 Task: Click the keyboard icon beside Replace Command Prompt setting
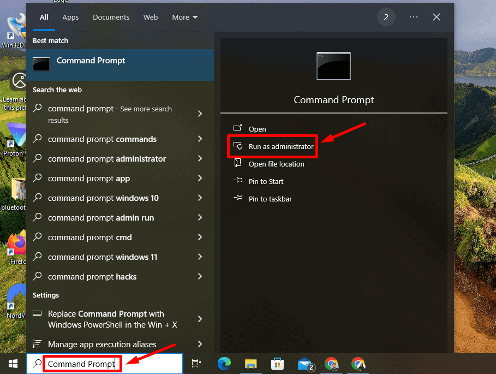[37, 313]
